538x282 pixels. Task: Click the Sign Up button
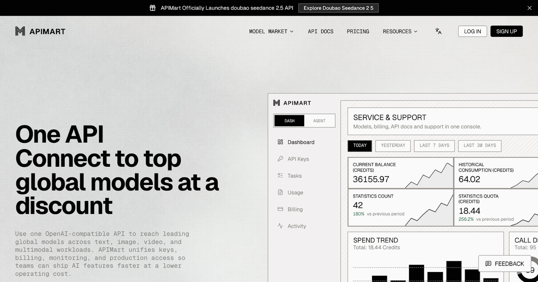tap(506, 31)
